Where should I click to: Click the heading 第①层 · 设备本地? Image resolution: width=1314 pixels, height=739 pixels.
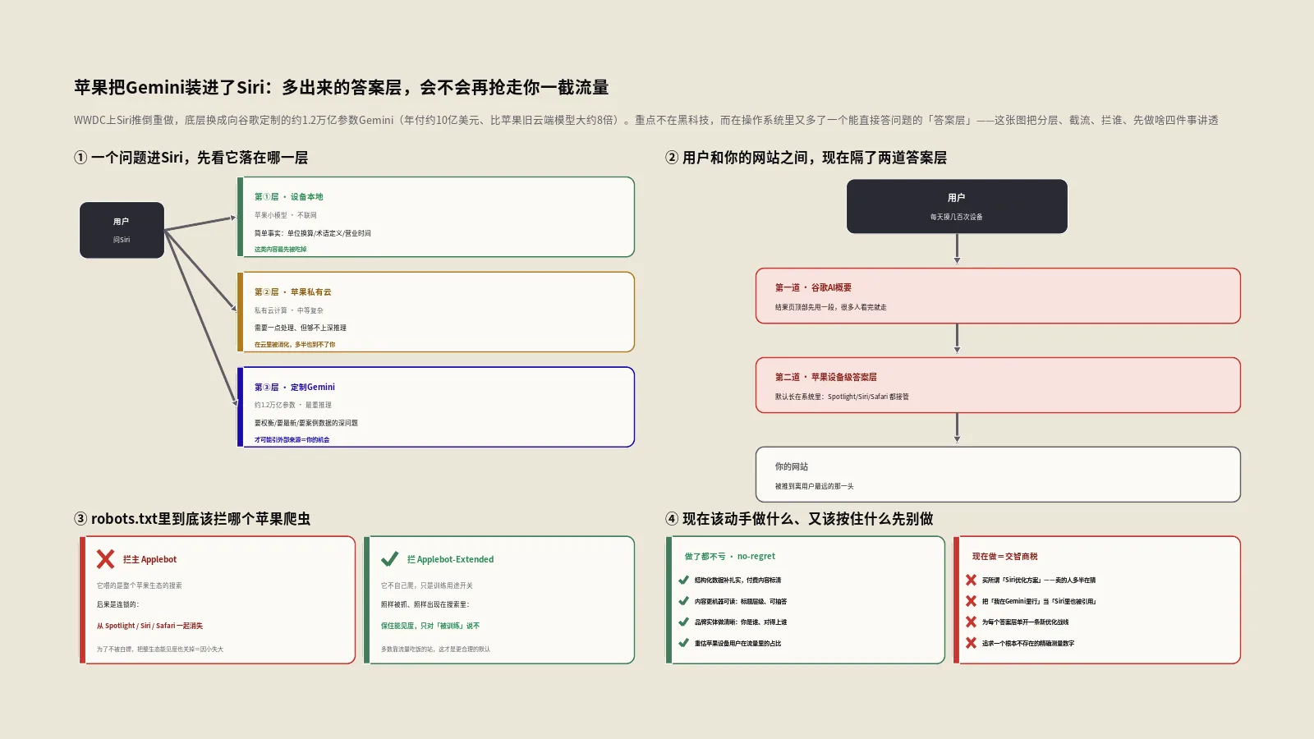click(x=288, y=197)
